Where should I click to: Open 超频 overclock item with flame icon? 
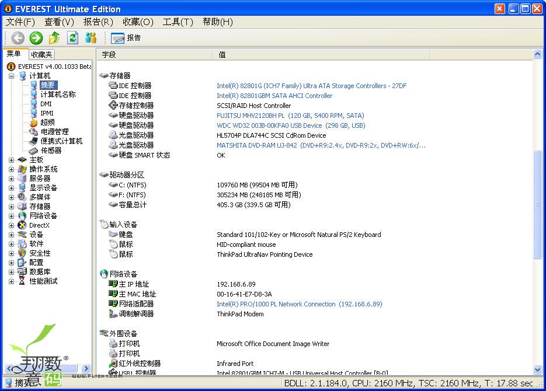47,123
